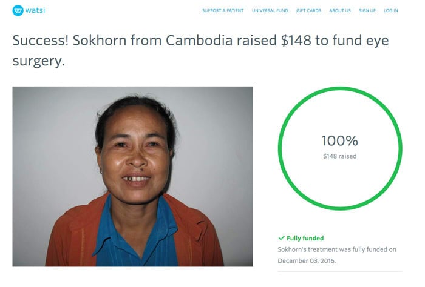
Task: Click the Sign Up link
Action: [x=367, y=11]
